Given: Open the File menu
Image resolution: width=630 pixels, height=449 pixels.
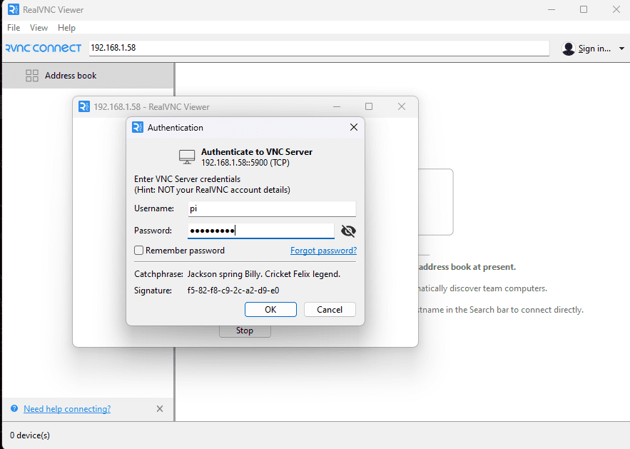Looking at the screenshot, I should pos(13,28).
